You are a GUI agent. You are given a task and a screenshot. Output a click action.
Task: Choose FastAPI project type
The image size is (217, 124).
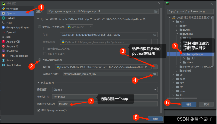click(17, 18)
